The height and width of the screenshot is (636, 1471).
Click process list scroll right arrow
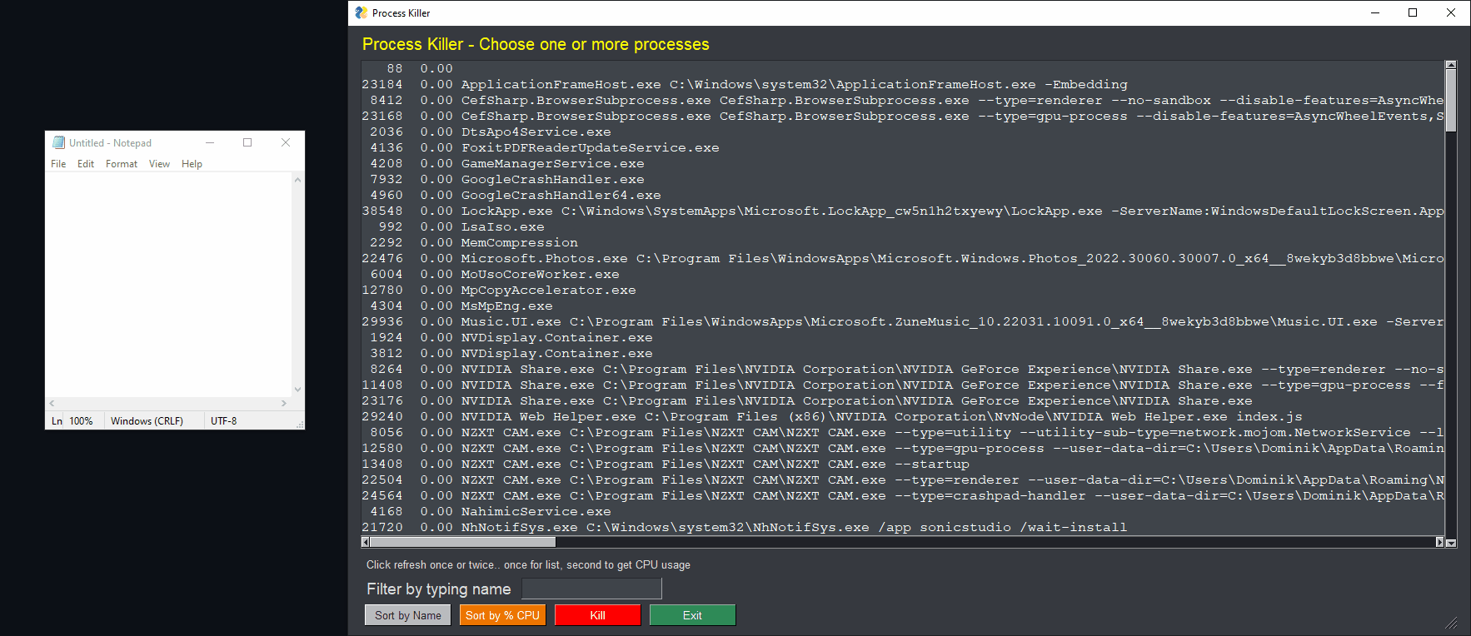click(1439, 542)
